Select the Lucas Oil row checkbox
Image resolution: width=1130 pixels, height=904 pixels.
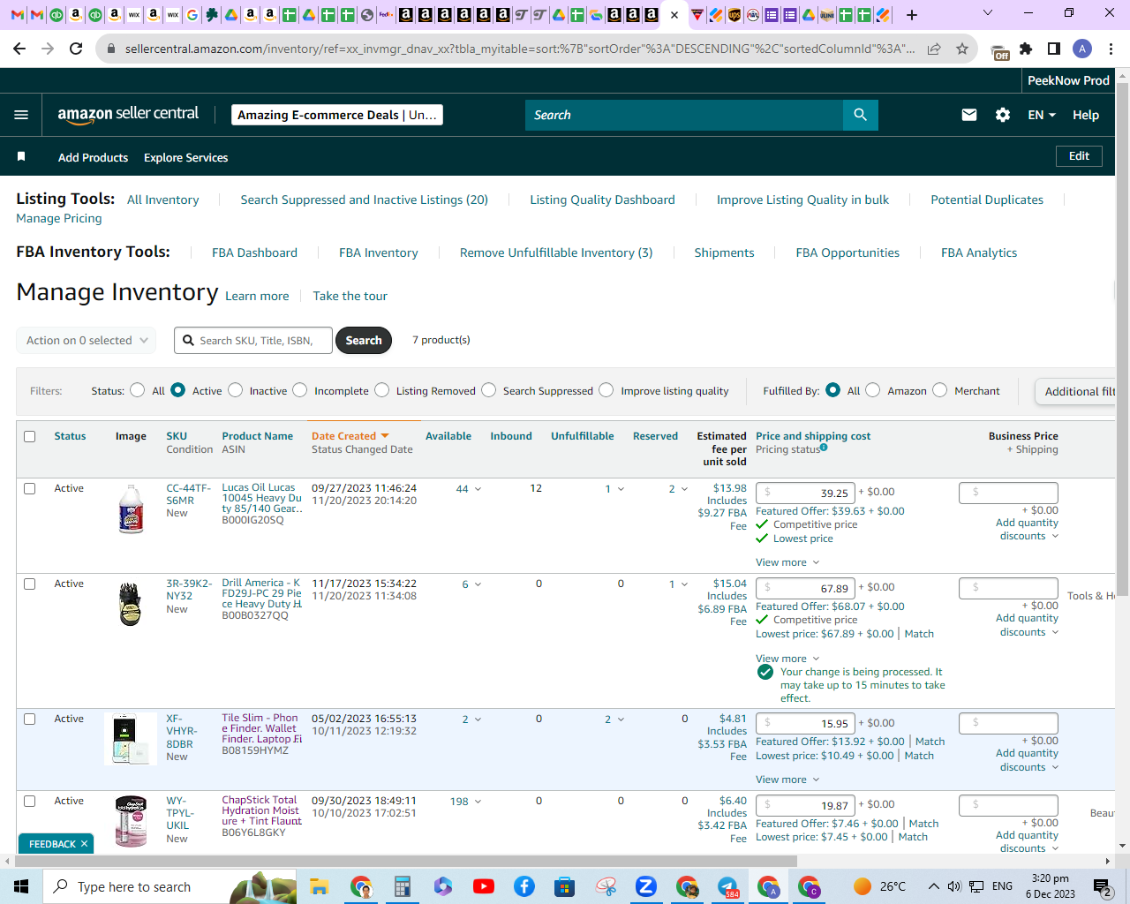click(x=30, y=488)
